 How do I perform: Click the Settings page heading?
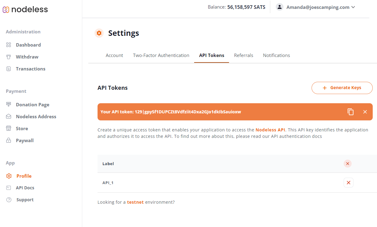tap(124, 33)
